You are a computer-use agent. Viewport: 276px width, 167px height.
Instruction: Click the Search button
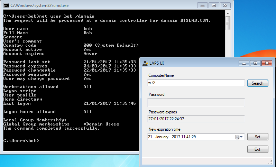[258, 83]
